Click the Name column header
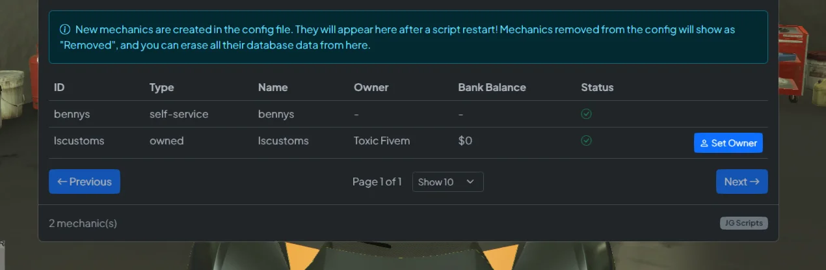 pyautogui.click(x=273, y=87)
